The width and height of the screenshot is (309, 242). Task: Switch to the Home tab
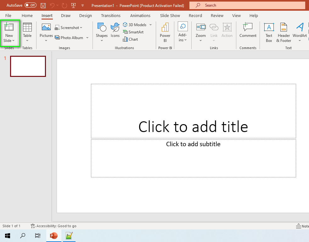27,15
